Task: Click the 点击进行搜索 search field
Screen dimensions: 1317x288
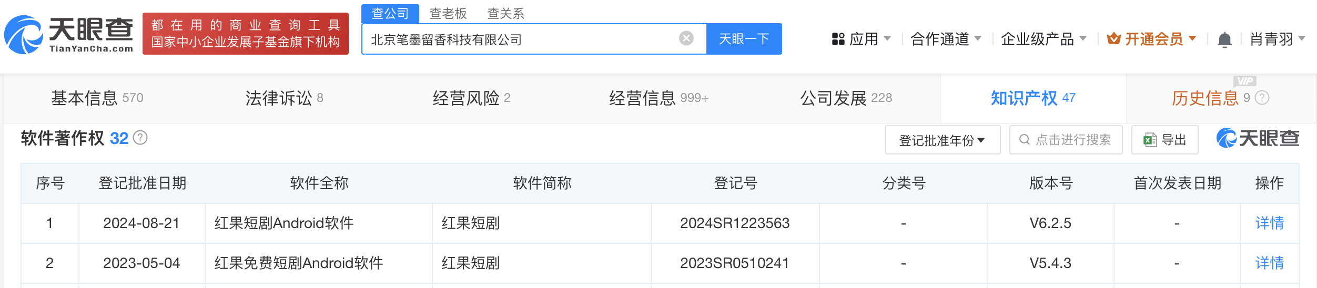Action: (x=1066, y=140)
